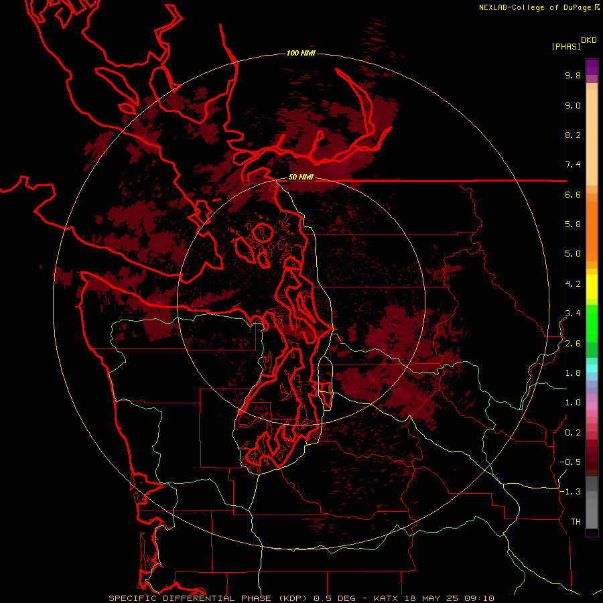Click the 7.4 value on the scale
The image size is (603, 603).
pyautogui.click(x=573, y=165)
